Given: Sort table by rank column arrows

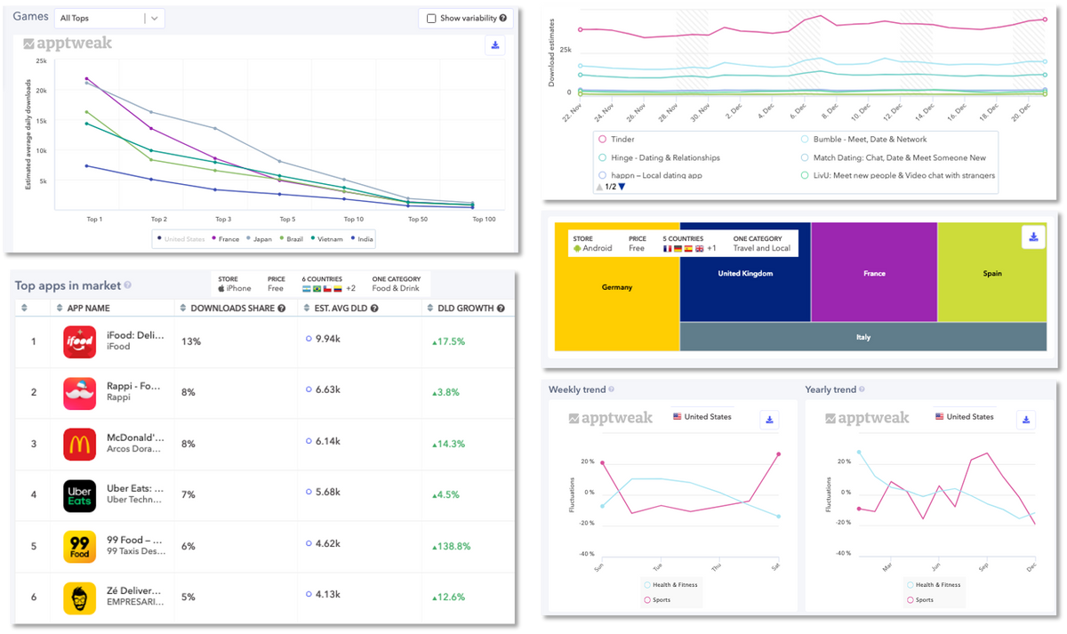Looking at the screenshot, I should pos(24,308).
